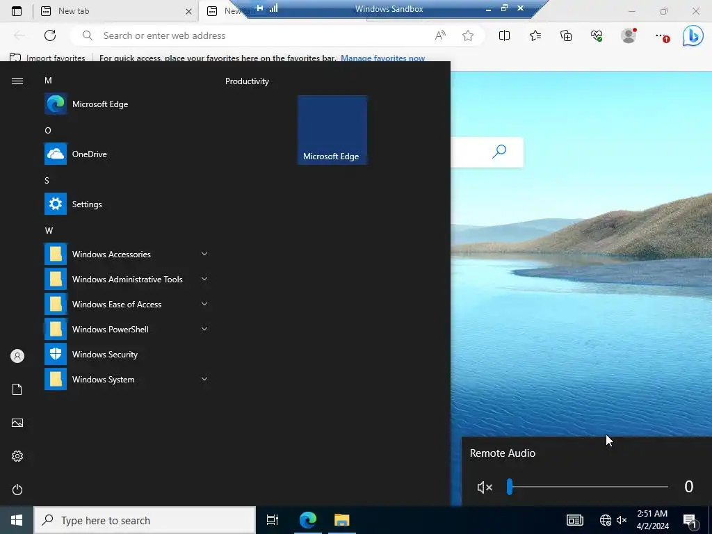
Task: Click Manage favorites now link
Action: (x=383, y=58)
